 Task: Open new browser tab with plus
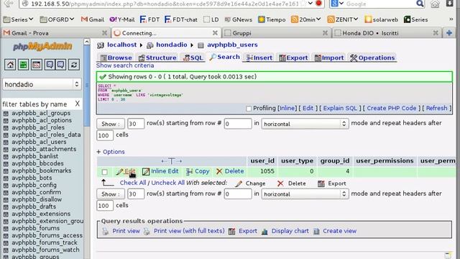[448, 33]
